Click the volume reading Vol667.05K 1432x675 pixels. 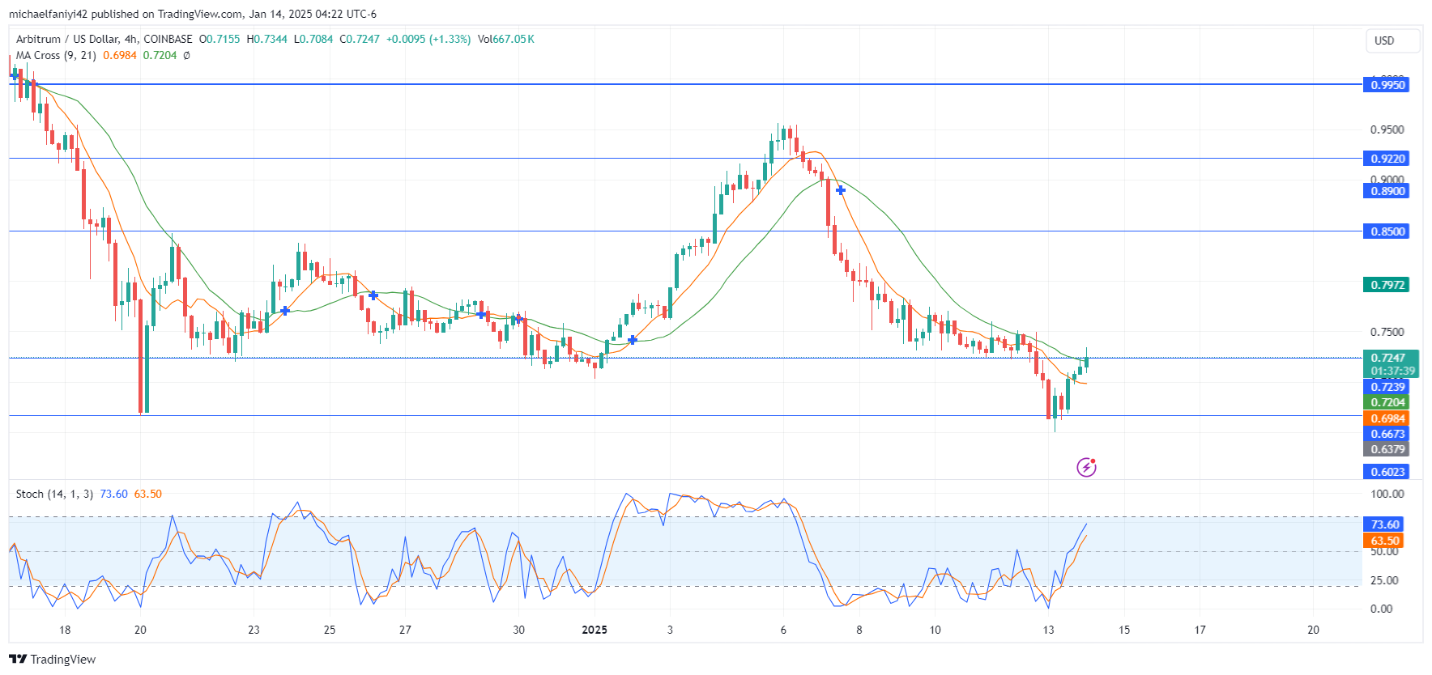506,39
